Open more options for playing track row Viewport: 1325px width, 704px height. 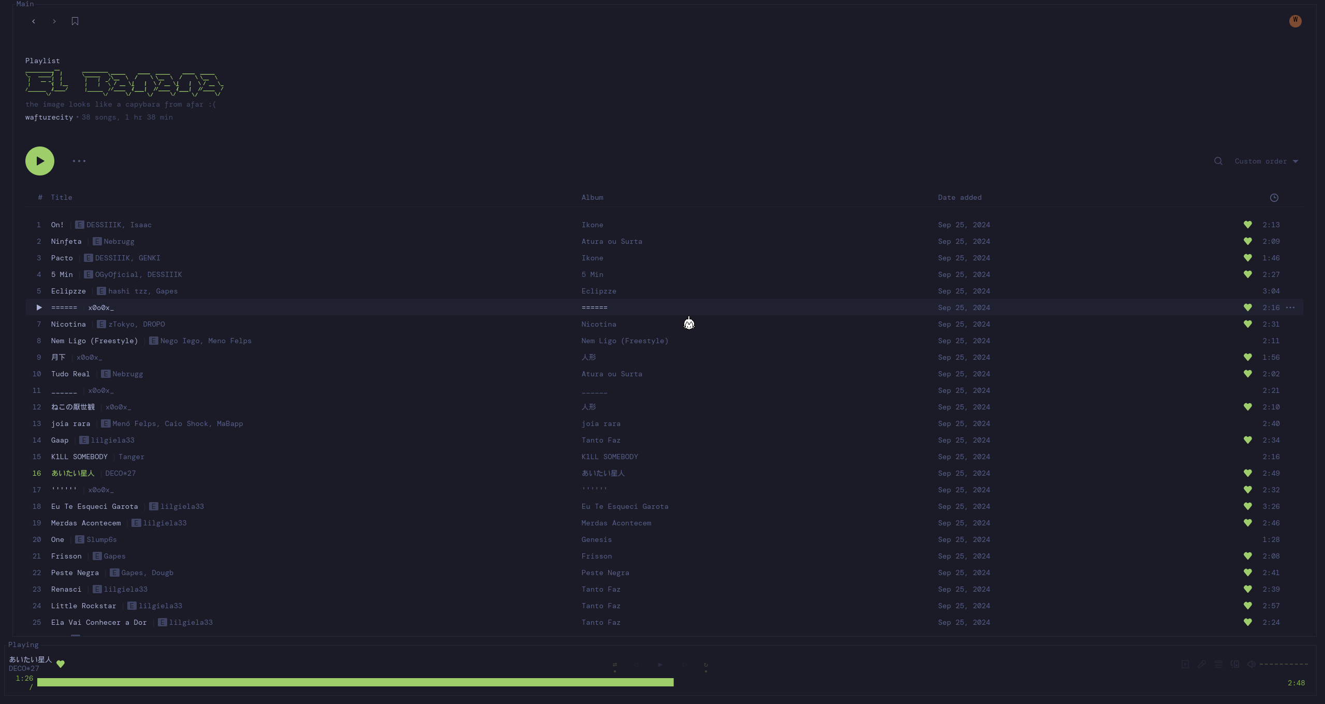pos(1290,307)
